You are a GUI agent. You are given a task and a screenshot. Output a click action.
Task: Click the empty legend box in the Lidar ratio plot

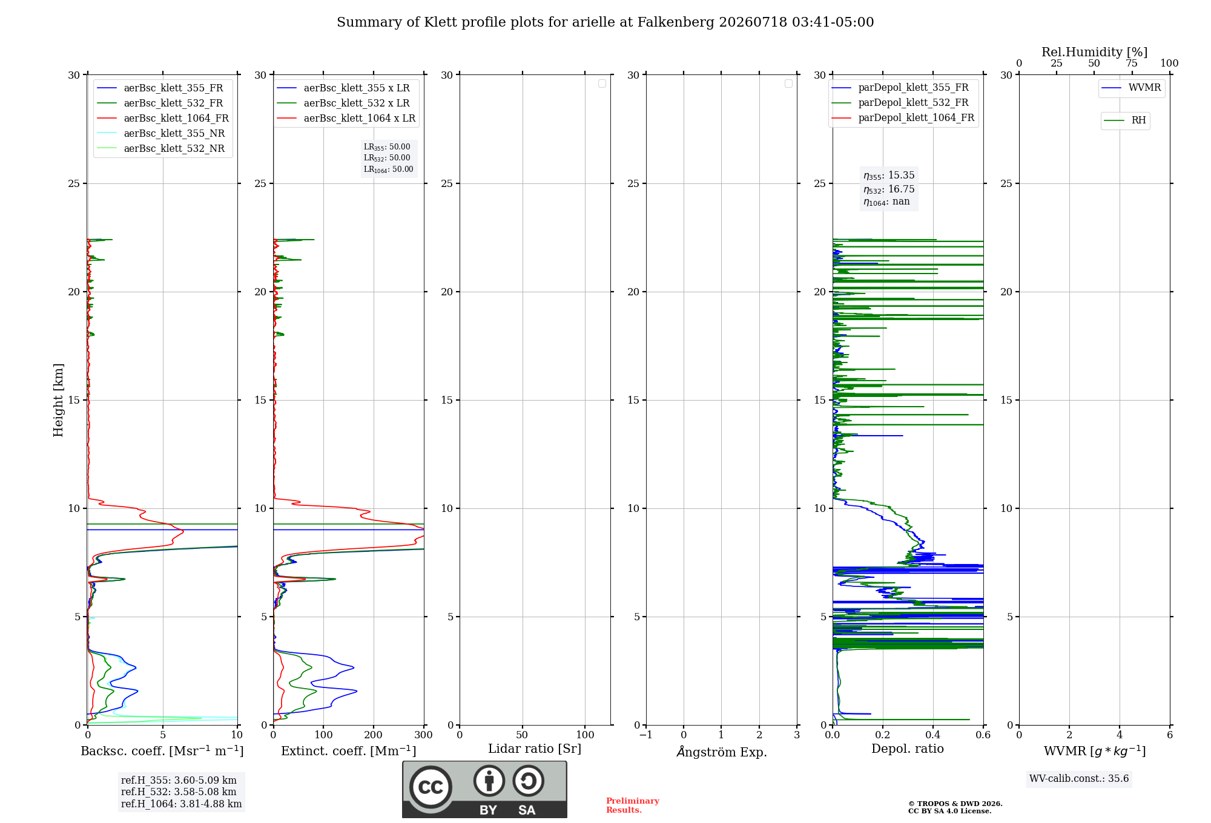[602, 84]
